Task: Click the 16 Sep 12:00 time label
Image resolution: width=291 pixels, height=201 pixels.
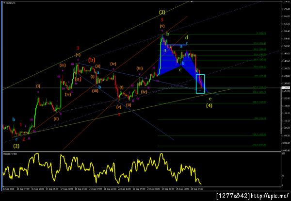Action: (x=38, y=189)
